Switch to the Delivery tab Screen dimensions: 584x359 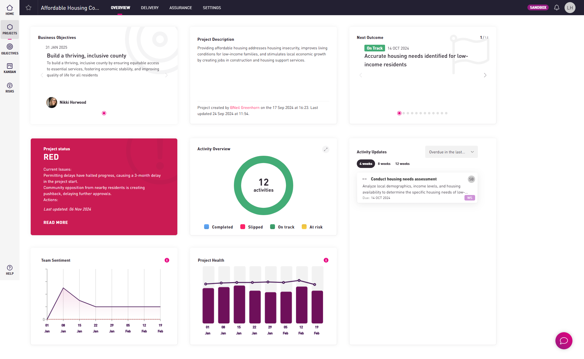(x=150, y=8)
